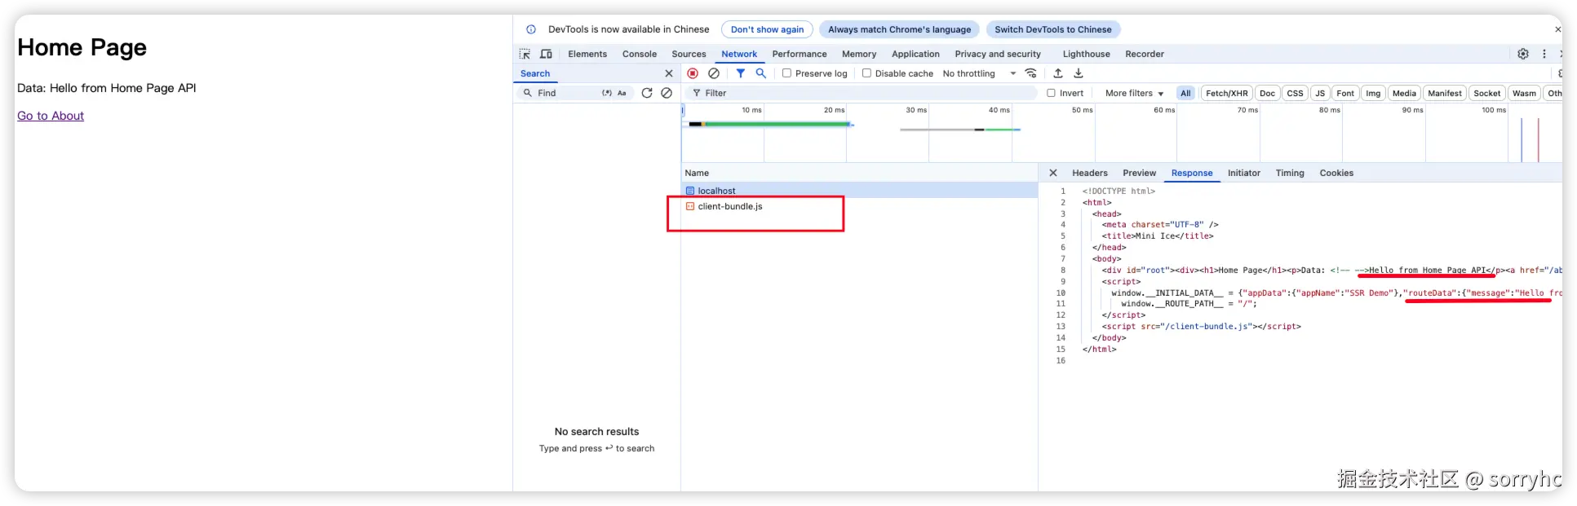The height and width of the screenshot is (506, 1577).
Task: Enable the Disable cache checkbox
Action: (867, 73)
